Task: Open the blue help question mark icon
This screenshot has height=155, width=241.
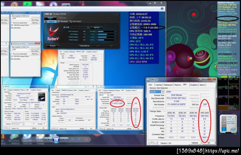Action: click(162, 8)
